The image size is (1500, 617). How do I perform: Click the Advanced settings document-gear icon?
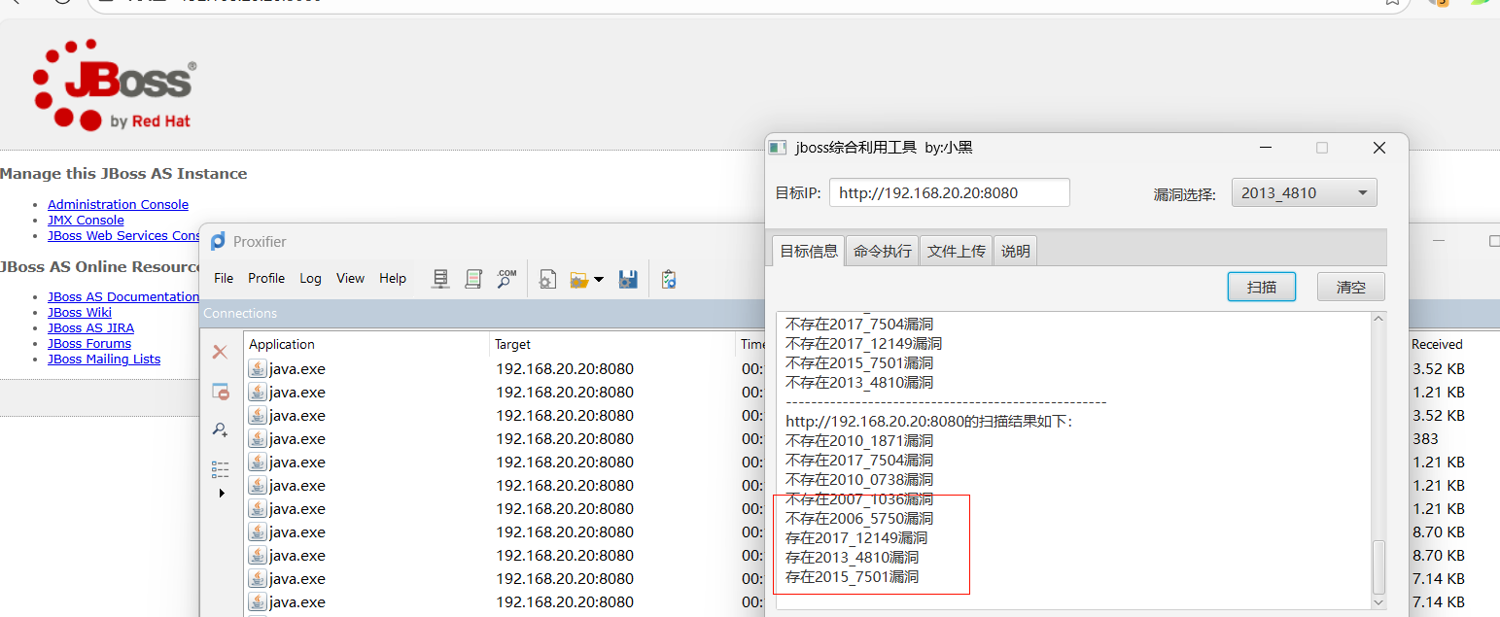tap(547, 279)
